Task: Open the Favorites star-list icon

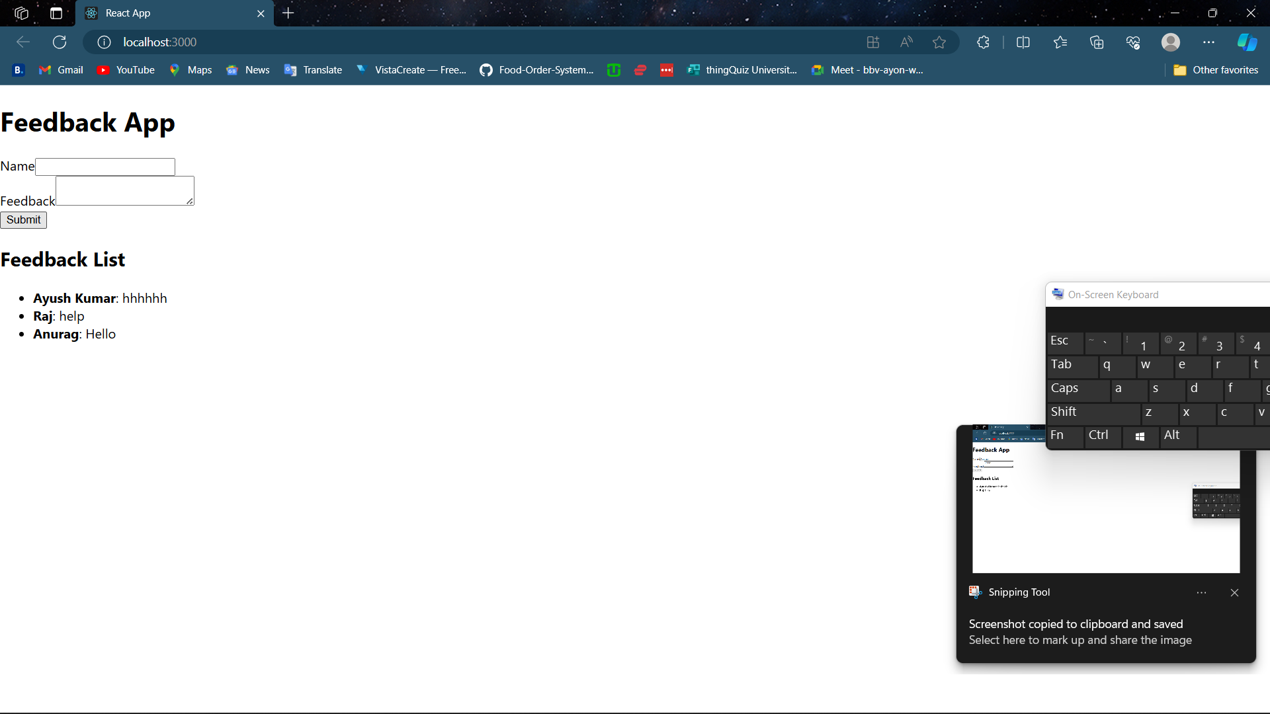Action: pos(1060,42)
